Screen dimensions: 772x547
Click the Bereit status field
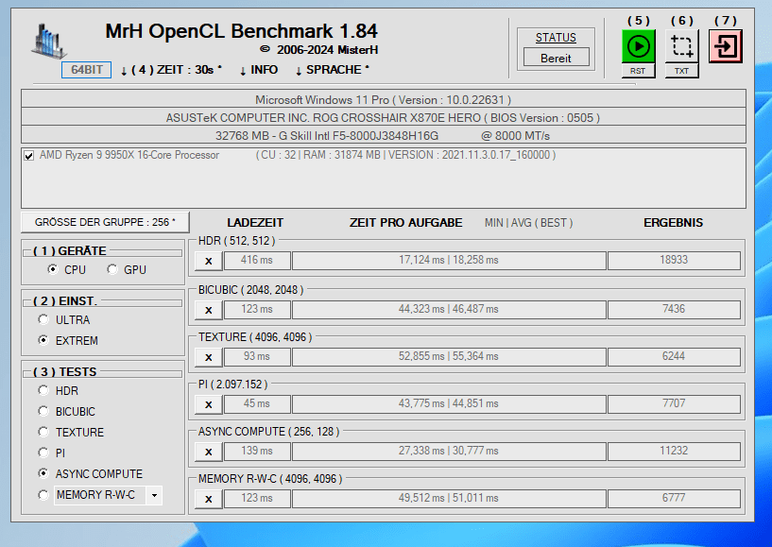(x=556, y=58)
